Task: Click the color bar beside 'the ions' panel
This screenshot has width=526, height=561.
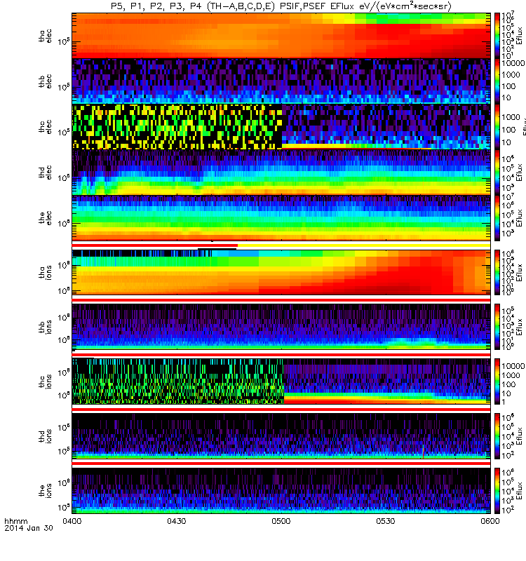Action: coord(497,491)
